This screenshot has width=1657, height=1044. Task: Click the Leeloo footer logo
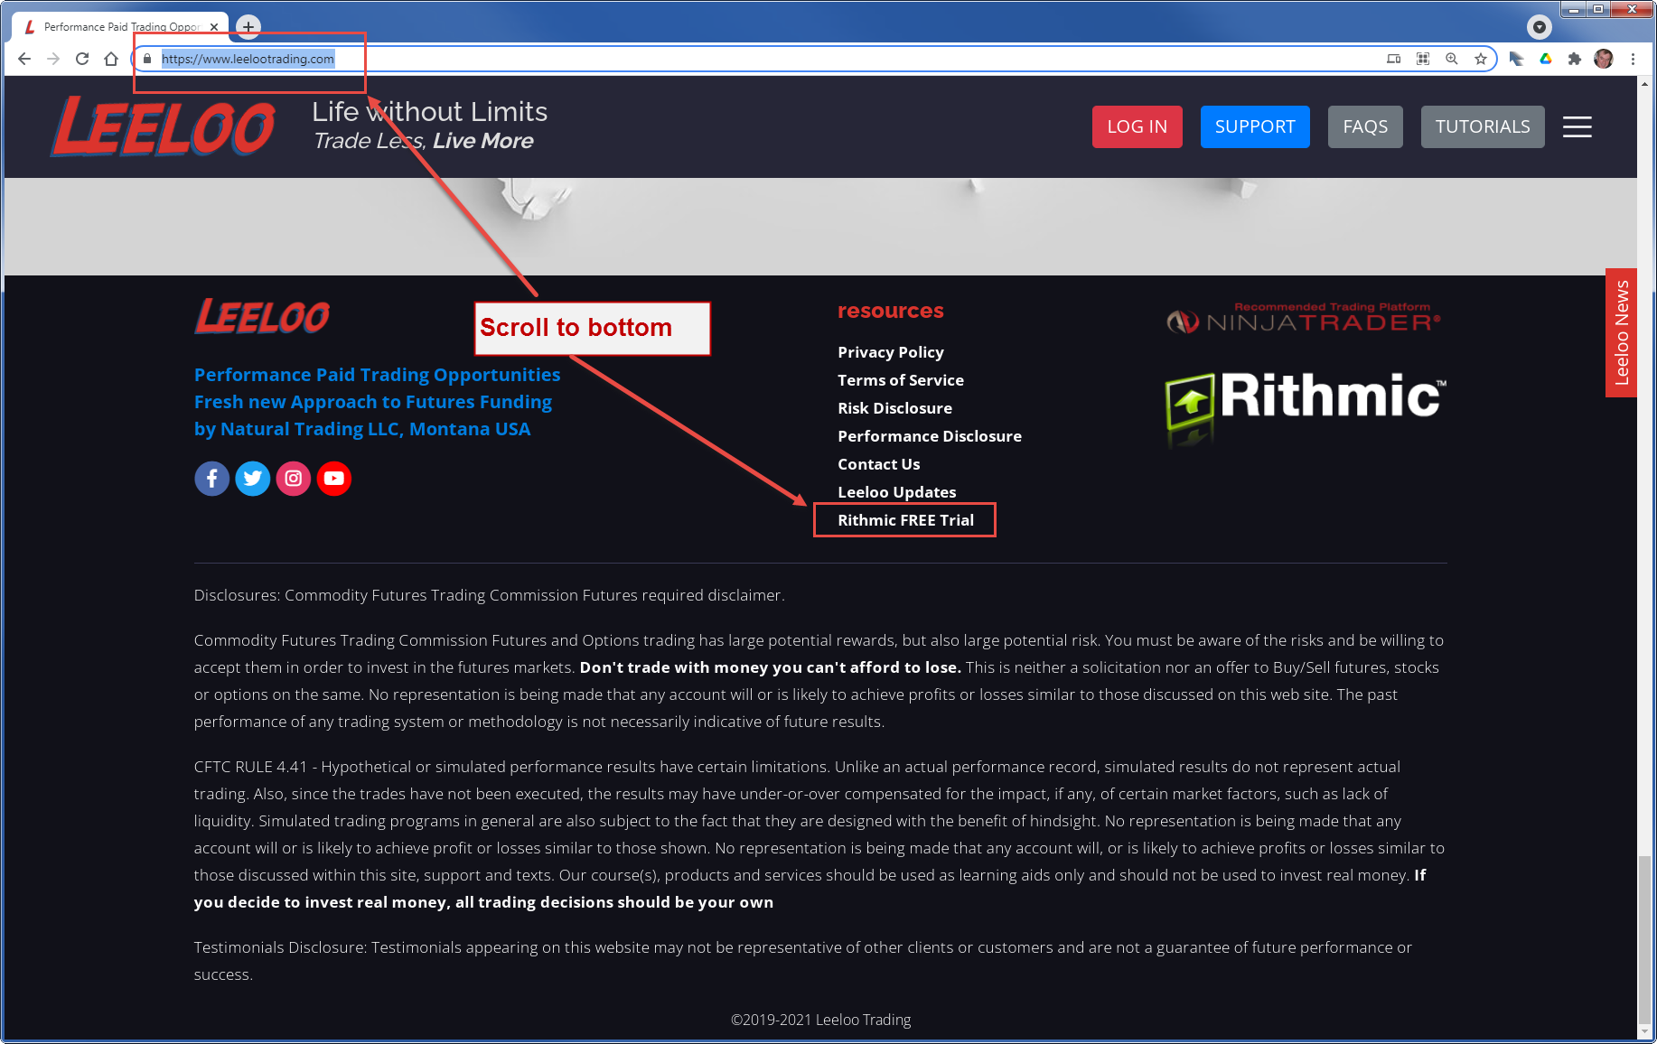[262, 316]
